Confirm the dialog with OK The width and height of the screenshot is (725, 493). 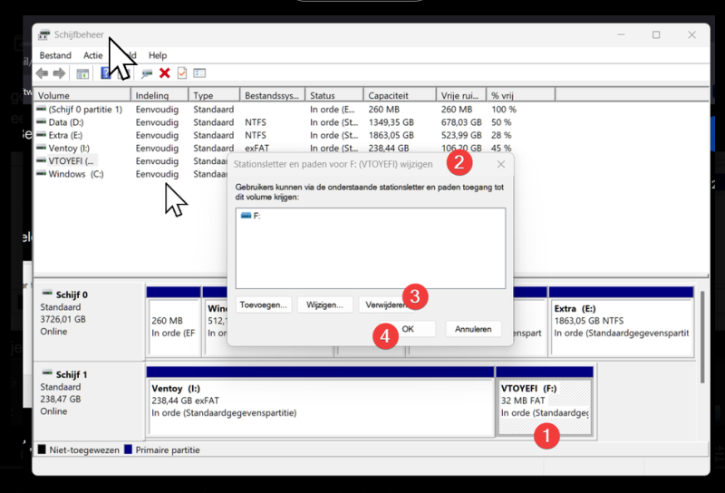[x=408, y=329]
